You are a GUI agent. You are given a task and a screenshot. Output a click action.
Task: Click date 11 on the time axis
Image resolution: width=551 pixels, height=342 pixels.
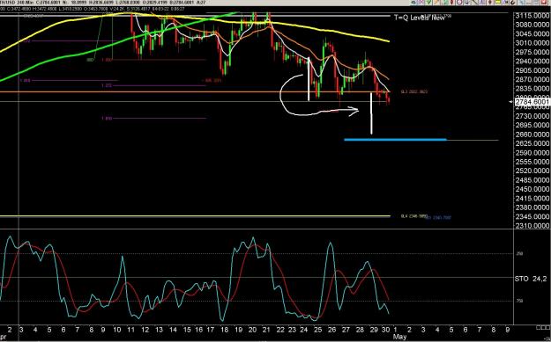(x=130, y=330)
